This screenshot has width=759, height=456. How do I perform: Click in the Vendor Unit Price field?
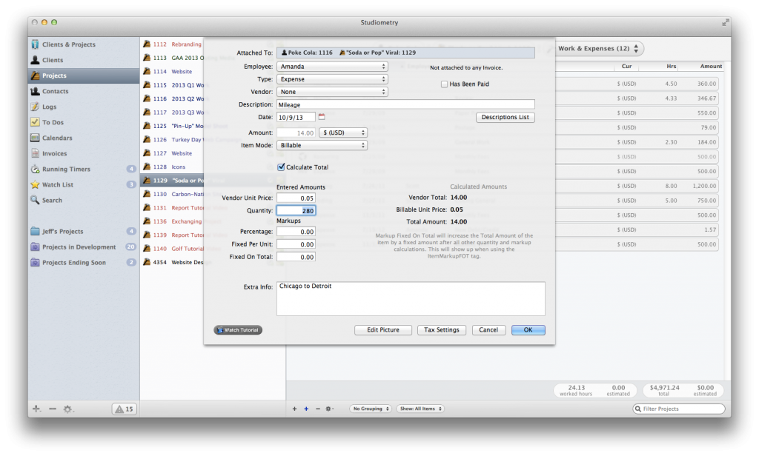coord(296,198)
